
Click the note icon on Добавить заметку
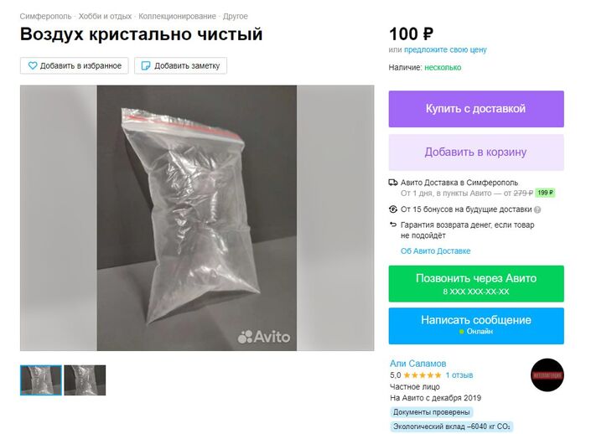(146, 65)
